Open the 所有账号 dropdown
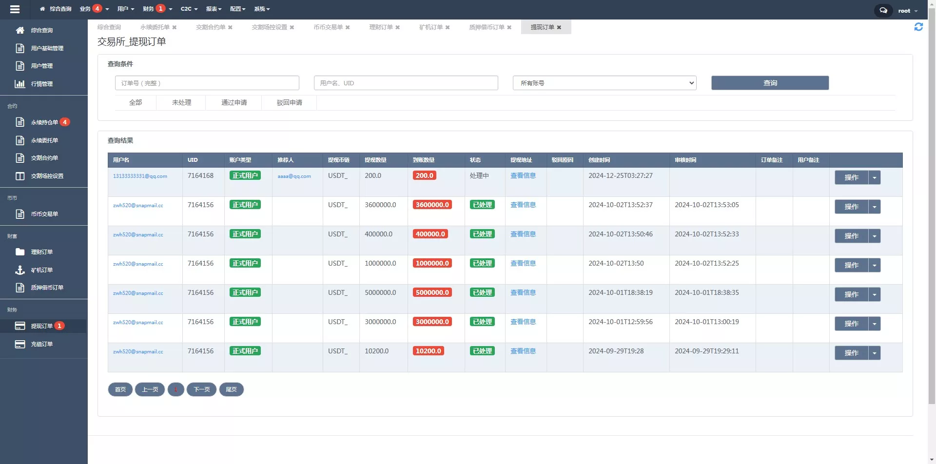 [604, 83]
